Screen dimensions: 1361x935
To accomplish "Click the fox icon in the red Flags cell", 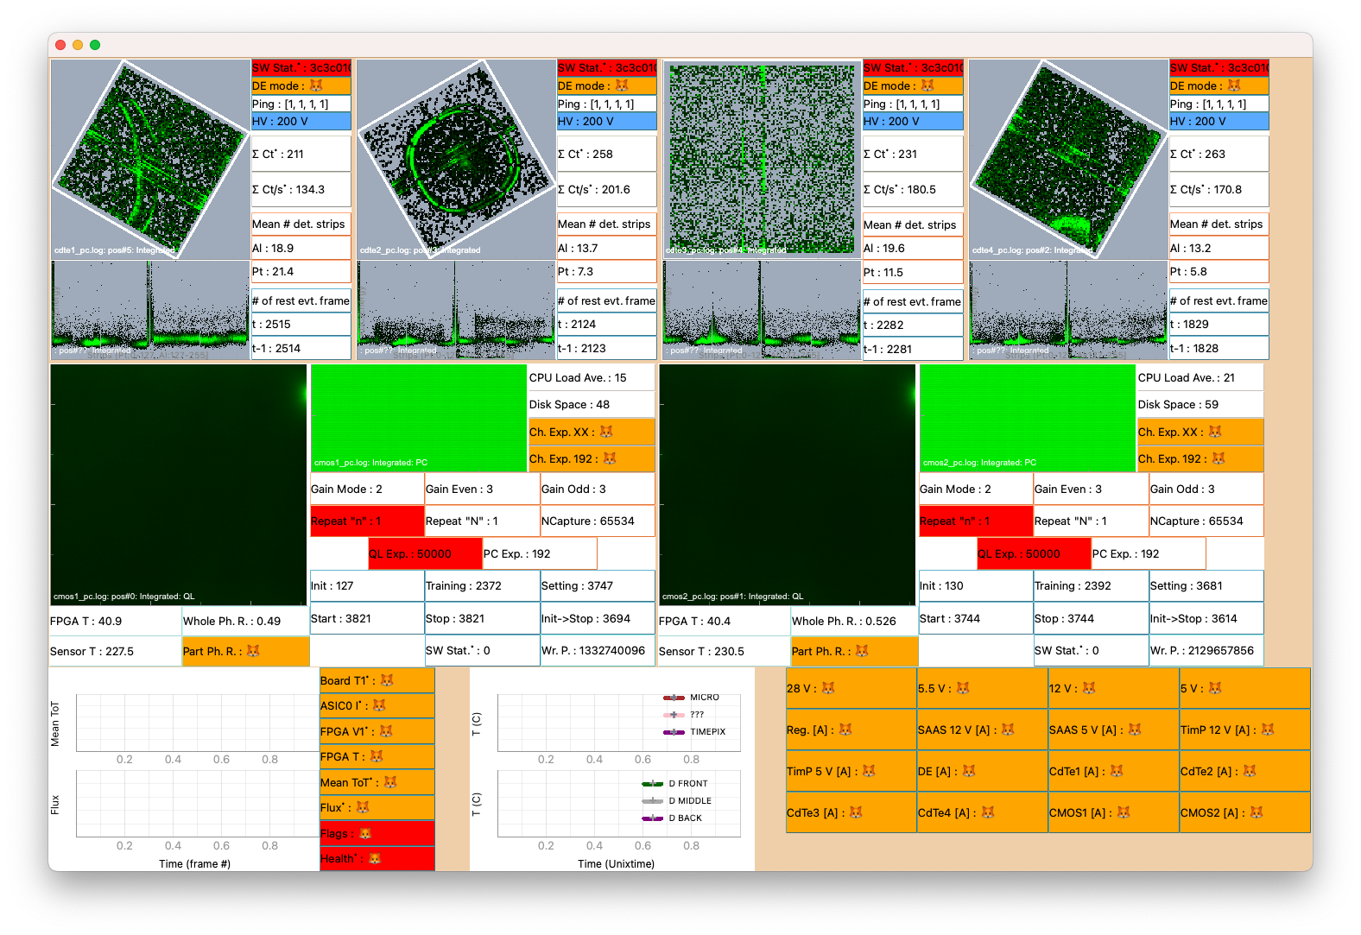I will [365, 833].
